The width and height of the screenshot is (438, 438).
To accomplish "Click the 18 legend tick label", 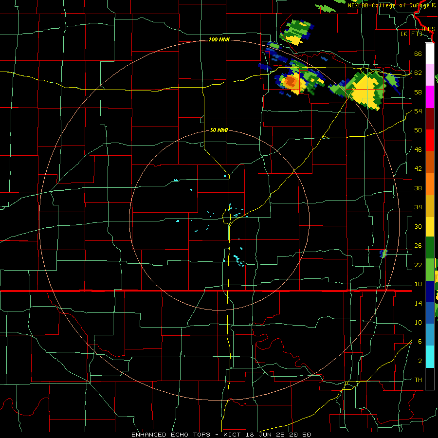I will pos(418,284).
